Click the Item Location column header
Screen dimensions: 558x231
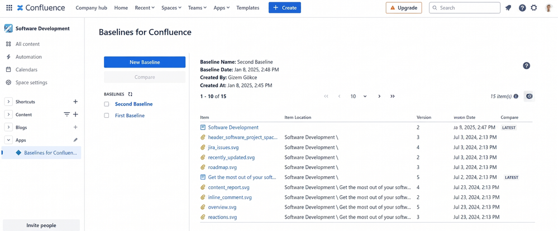(298, 117)
